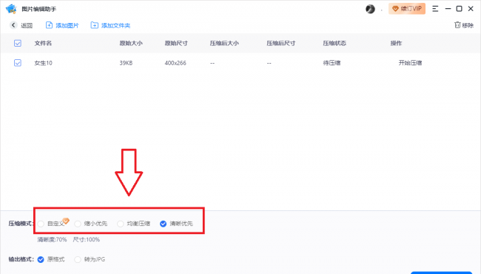Close the 图片编辑助手 window
The width and height of the screenshot is (481, 274).
[x=471, y=9]
